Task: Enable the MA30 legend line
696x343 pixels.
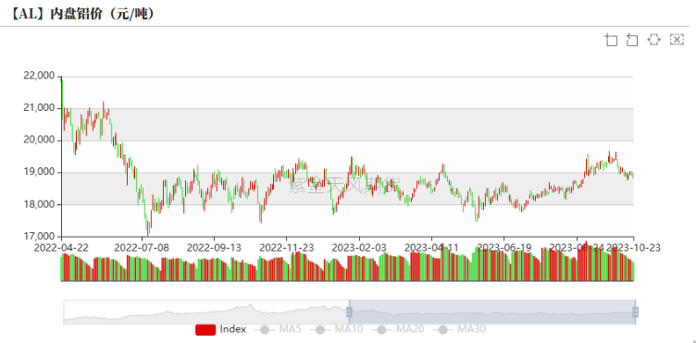Action: tap(459, 329)
